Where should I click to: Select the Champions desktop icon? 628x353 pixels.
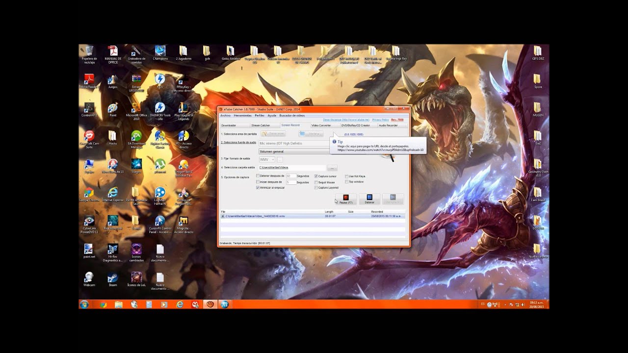pyautogui.click(x=160, y=53)
